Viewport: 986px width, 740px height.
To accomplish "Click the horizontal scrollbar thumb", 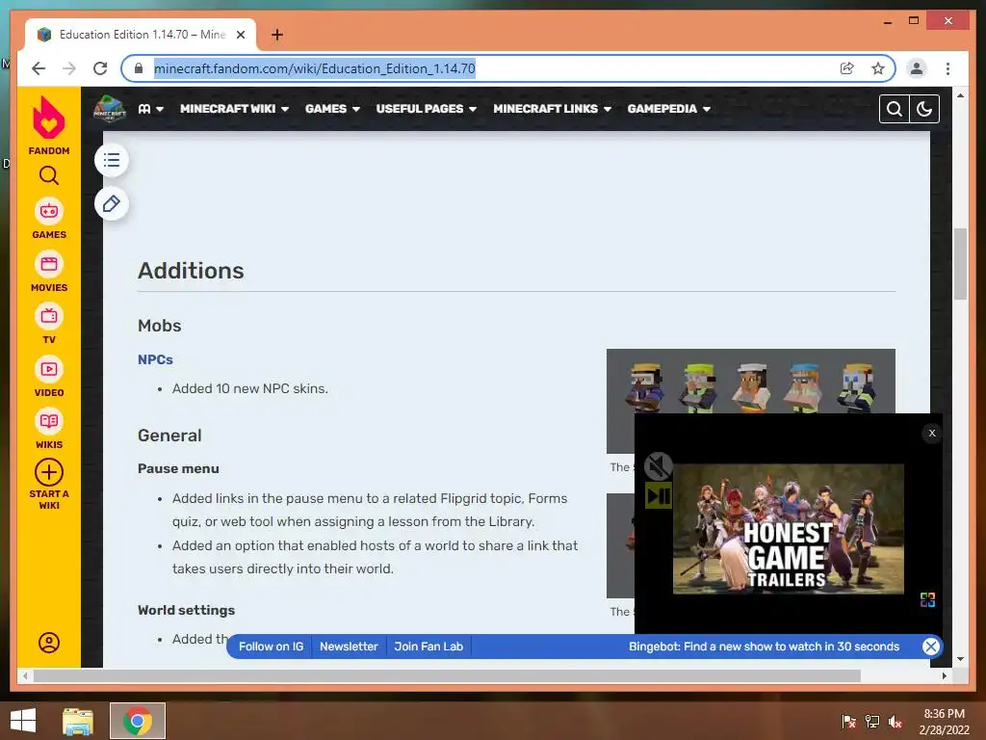I will pyautogui.click(x=447, y=675).
